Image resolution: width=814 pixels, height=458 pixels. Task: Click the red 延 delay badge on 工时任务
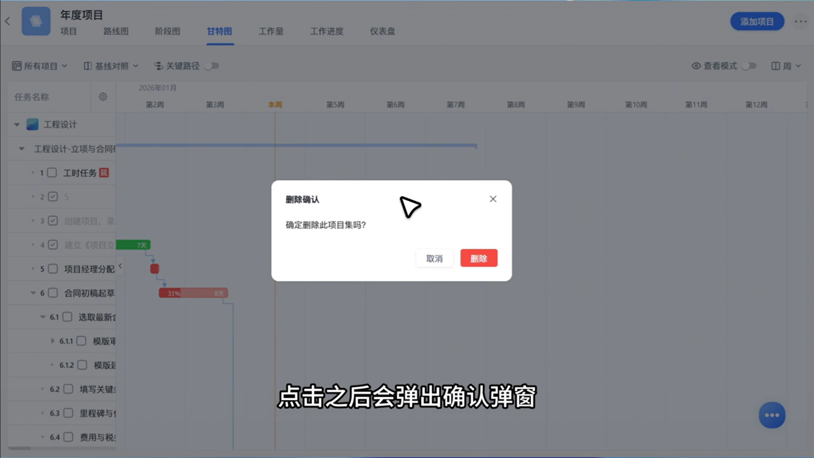[x=104, y=173]
